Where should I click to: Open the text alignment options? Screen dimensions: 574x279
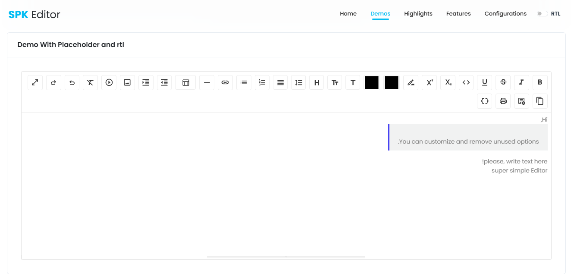[280, 82]
